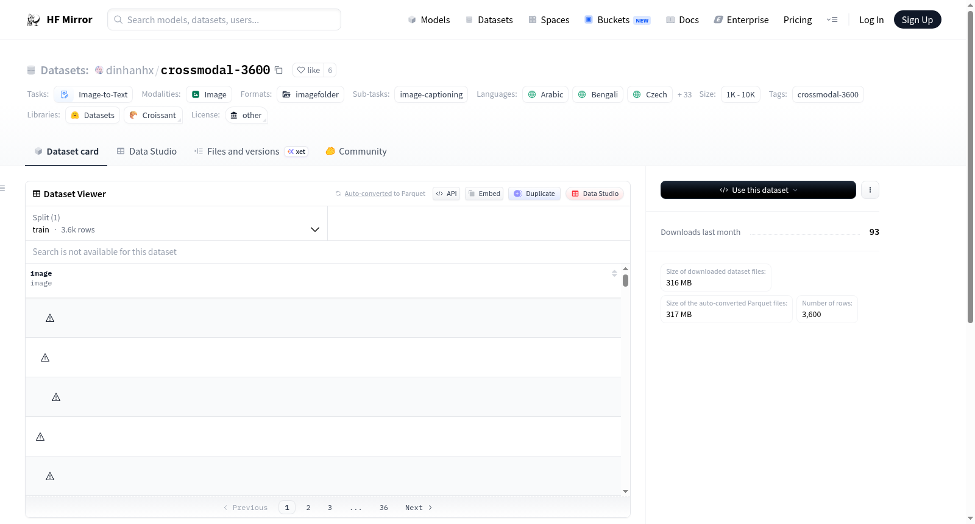Click the dinhanhx author link
Viewport: 975px width, 524px height.
pyautogui.click(x=130, y=70)
